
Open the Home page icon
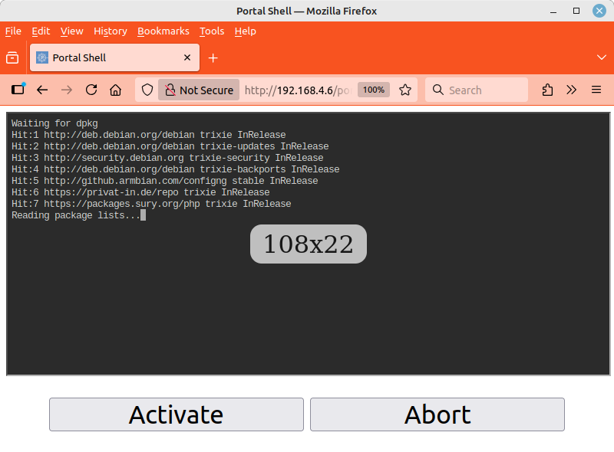[x=116, y=90]
